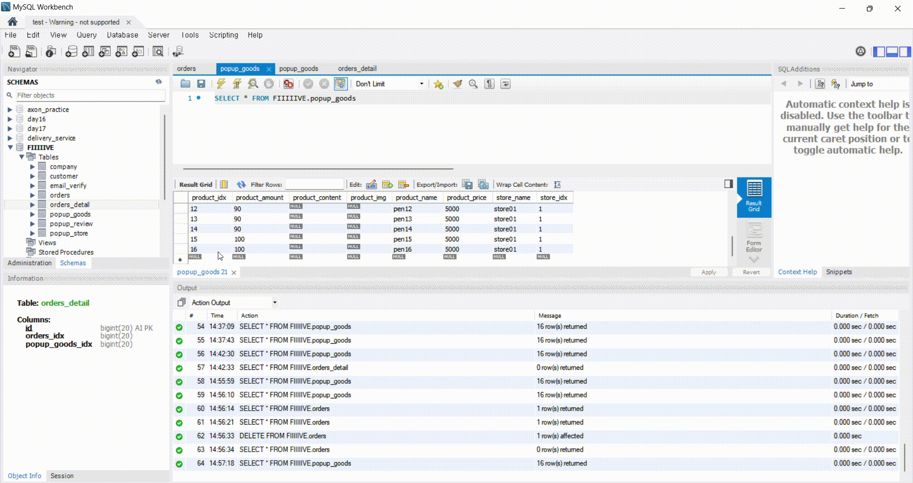
Task: Switch to Form Editor view
Action: (754, 238)
